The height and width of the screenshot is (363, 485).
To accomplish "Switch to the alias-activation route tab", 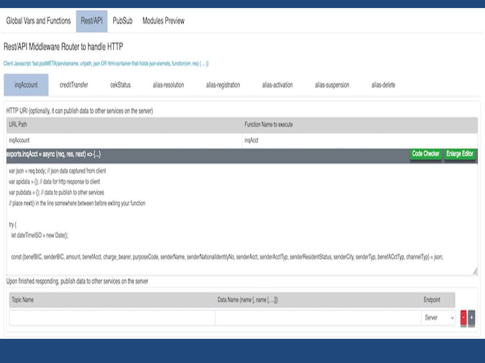I will [277, 85].
